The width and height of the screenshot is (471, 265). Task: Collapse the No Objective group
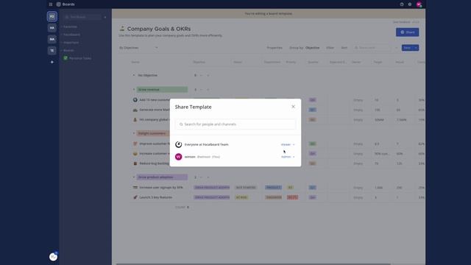134,75
